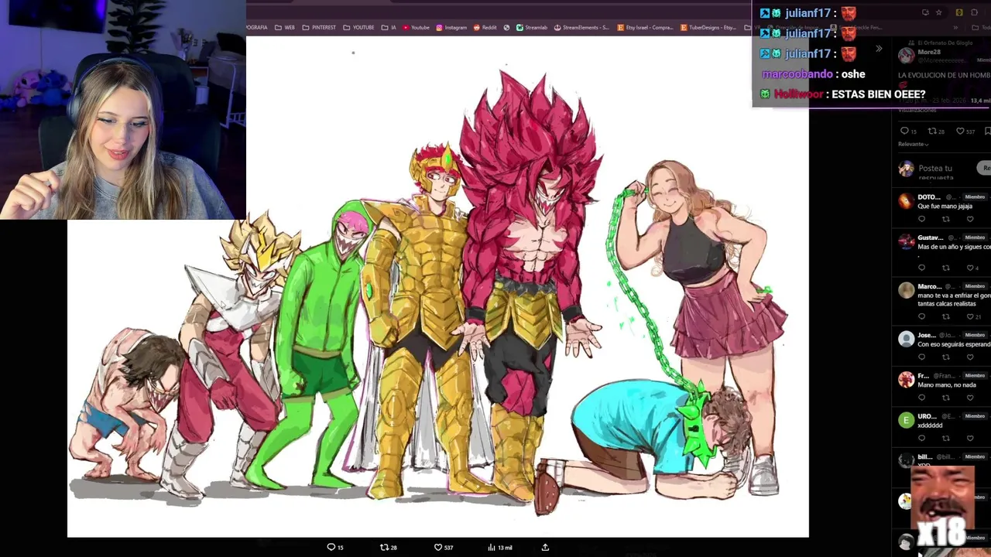The height and width of the screenshot is (557, 991).
Task: Reply to URO's 'xdddddd' comment
Action: [921, 438]
